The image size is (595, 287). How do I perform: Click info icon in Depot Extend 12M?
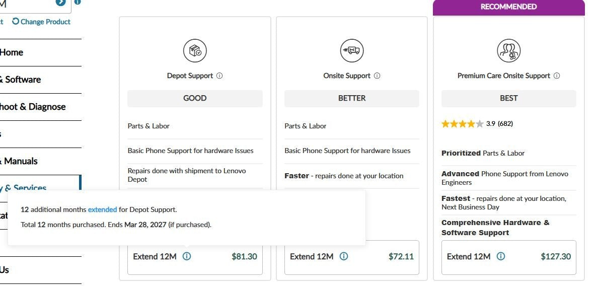click(x=187, y=256)
